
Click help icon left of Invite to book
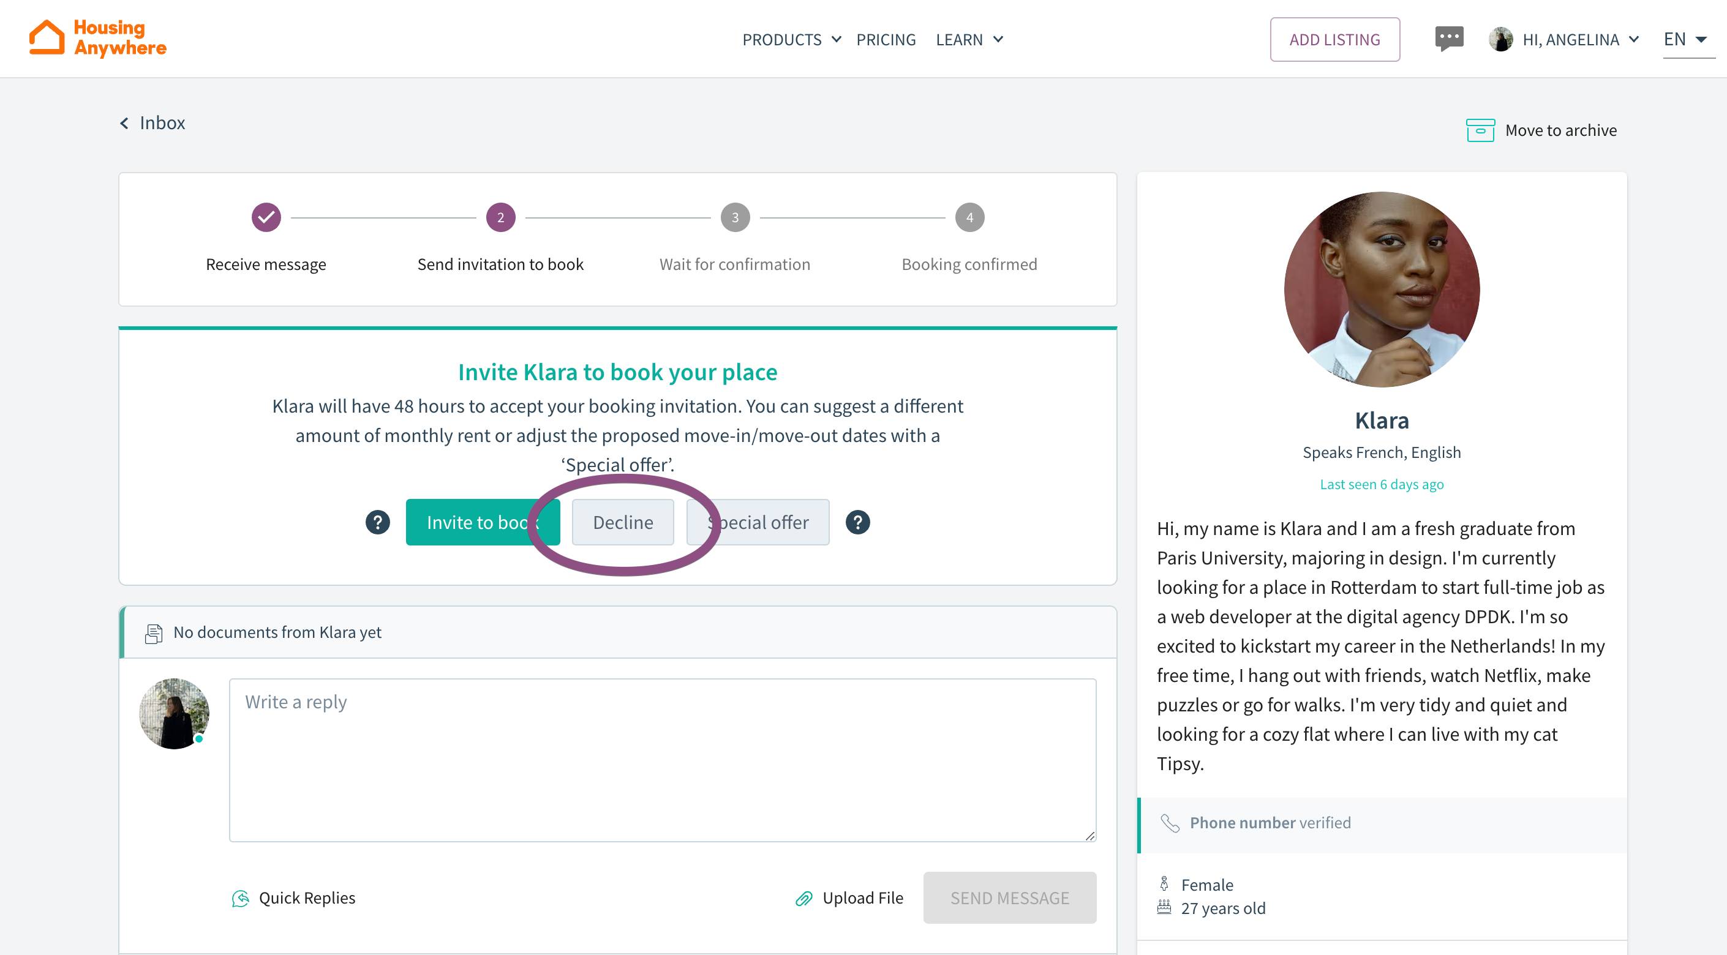pos(377,522)
